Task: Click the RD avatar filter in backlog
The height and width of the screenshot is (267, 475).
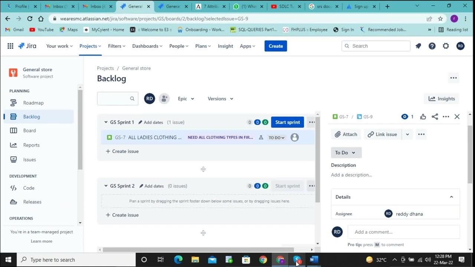Action: click(x=150, y=99)
